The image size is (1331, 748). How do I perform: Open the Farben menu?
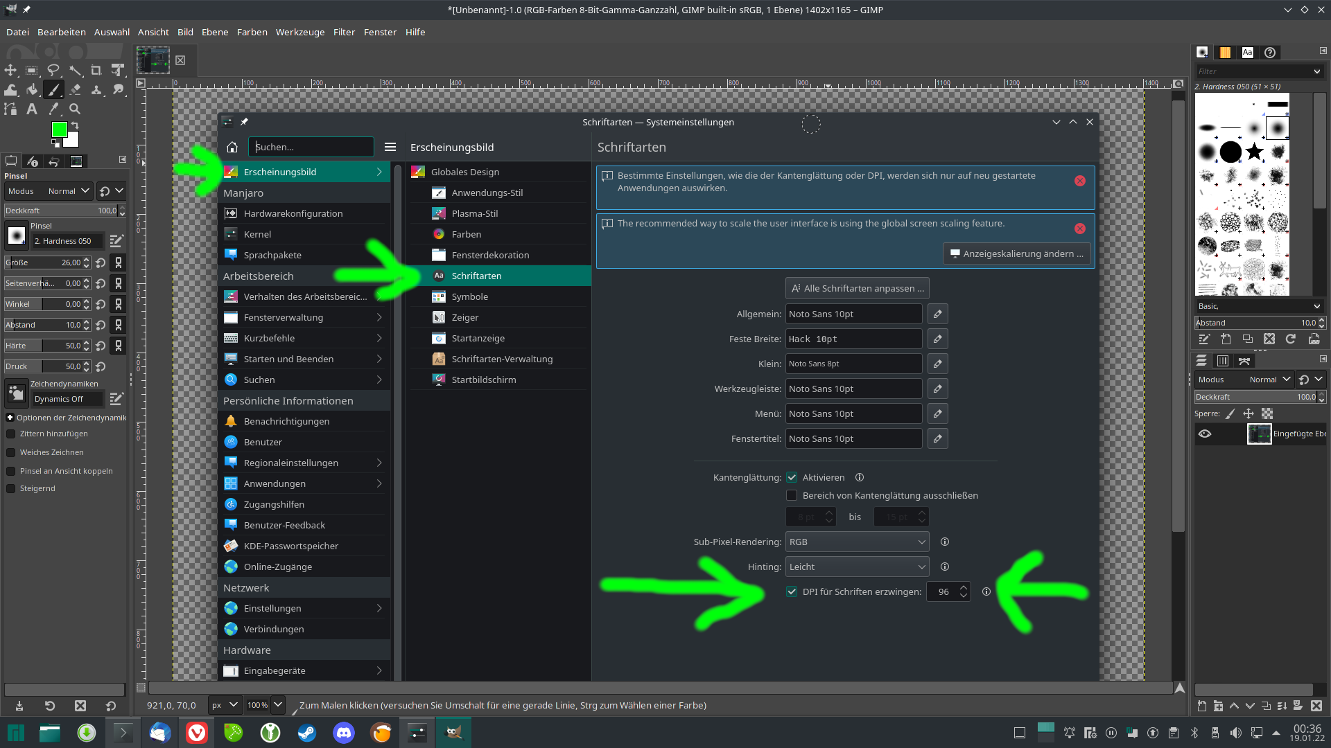[252, 32]
